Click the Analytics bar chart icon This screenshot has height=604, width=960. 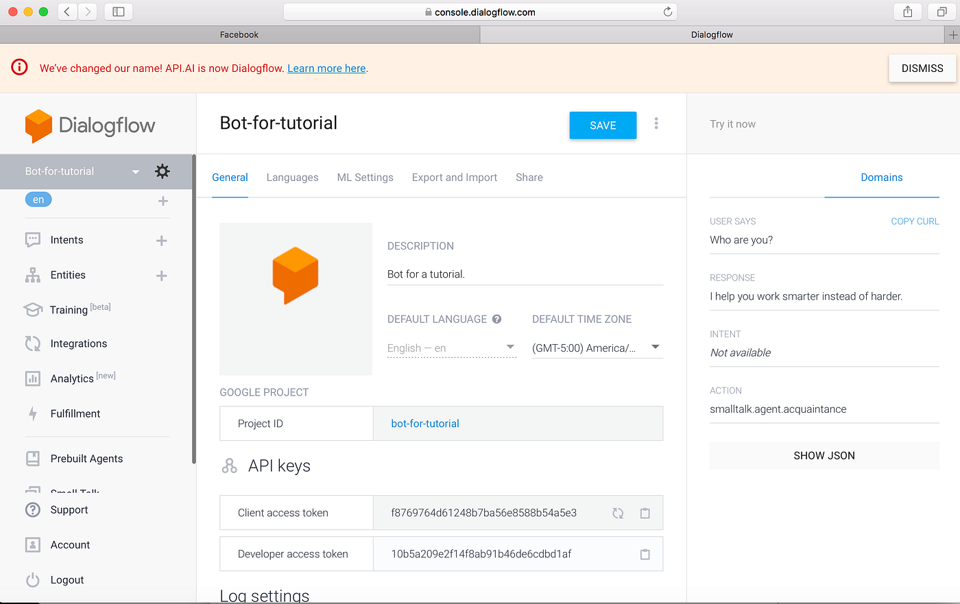click(x=33, y=378)
